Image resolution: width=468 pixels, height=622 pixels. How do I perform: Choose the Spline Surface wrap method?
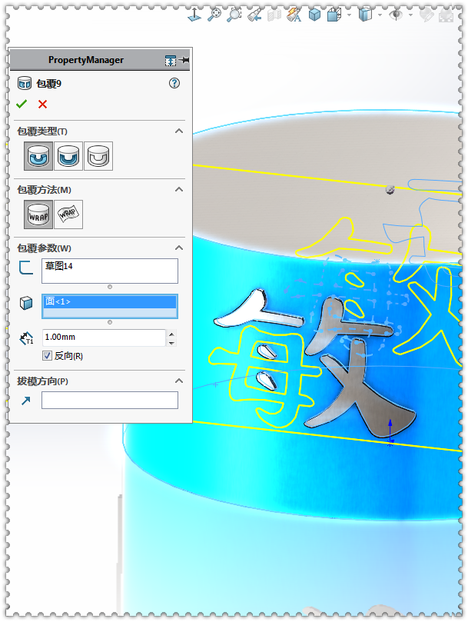tap(68, 215)
